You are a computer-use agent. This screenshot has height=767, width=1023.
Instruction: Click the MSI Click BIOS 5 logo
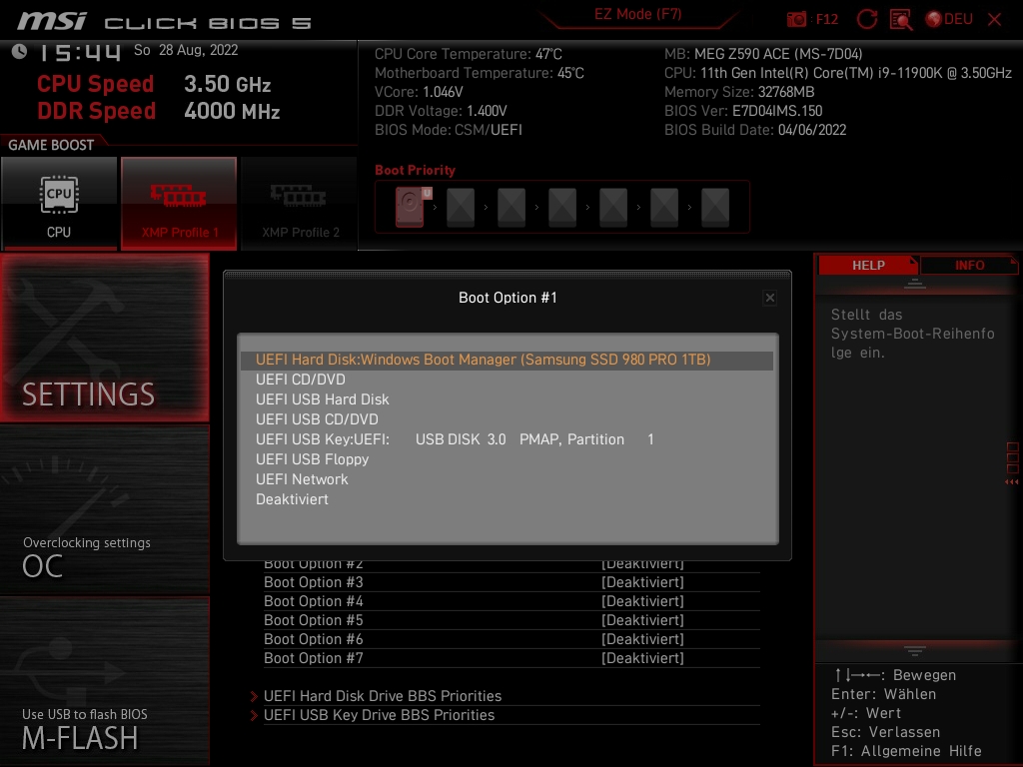(x=165, y=22)
